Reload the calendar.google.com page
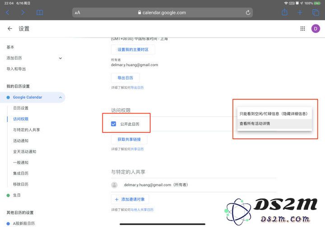The height and width of the screenshot is (227, 325). point(248,13)
